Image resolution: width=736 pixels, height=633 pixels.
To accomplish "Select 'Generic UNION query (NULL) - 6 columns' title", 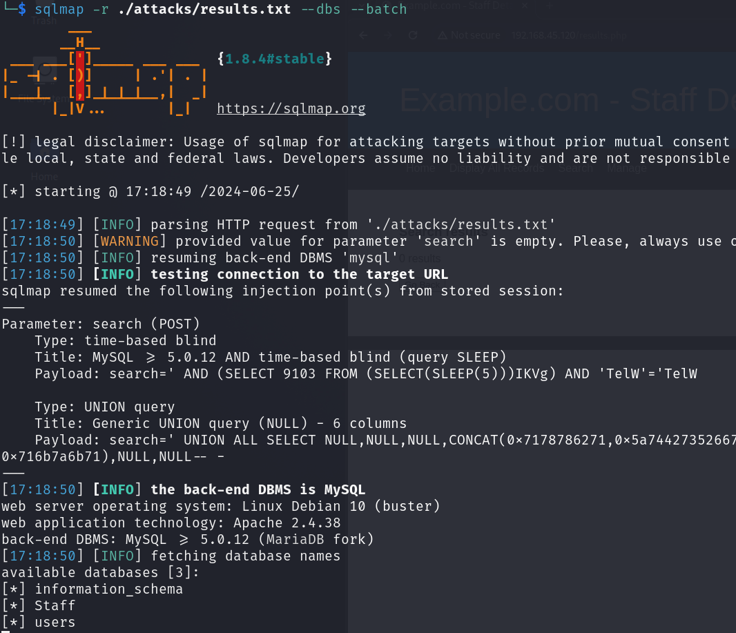I will pos(221,423).
